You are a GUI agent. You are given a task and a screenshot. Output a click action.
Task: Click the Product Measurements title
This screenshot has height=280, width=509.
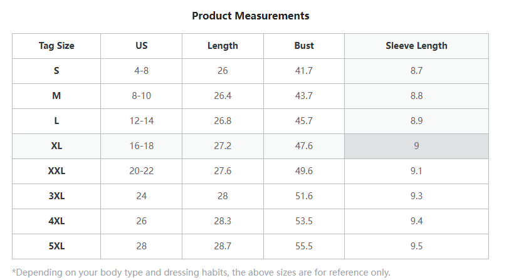click(x=250, y=16)
